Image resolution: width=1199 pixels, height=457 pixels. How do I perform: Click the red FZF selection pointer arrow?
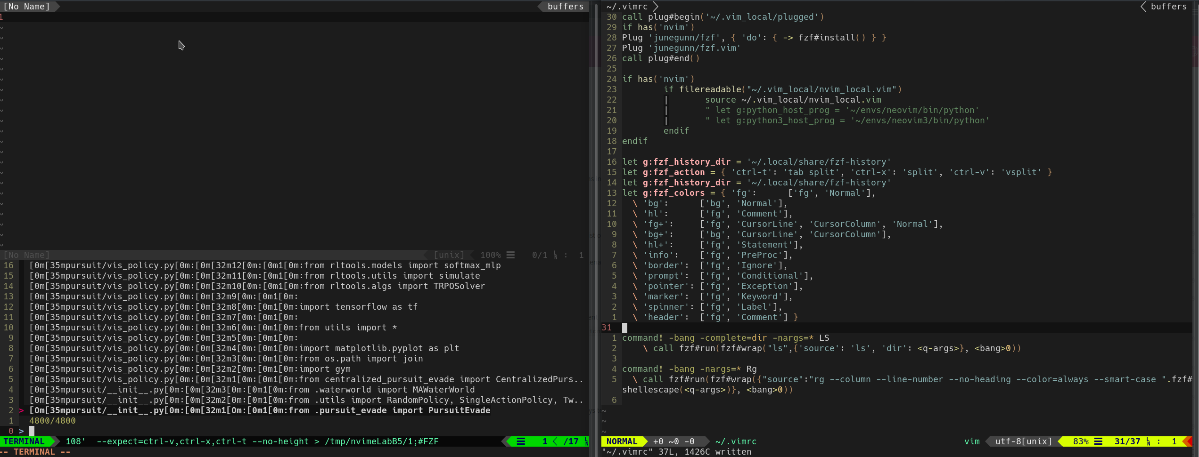pyautogui.click(x=21, y=410)
